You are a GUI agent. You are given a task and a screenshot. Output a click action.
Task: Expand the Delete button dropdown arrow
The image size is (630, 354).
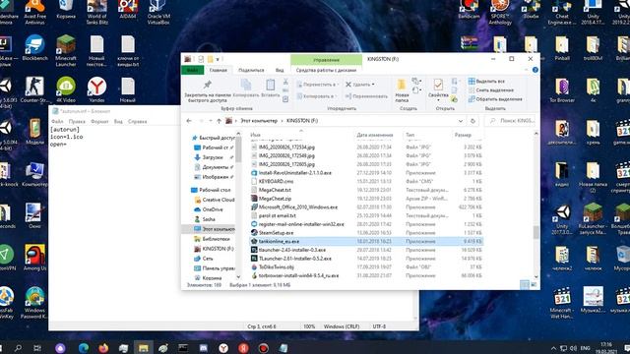373,85
